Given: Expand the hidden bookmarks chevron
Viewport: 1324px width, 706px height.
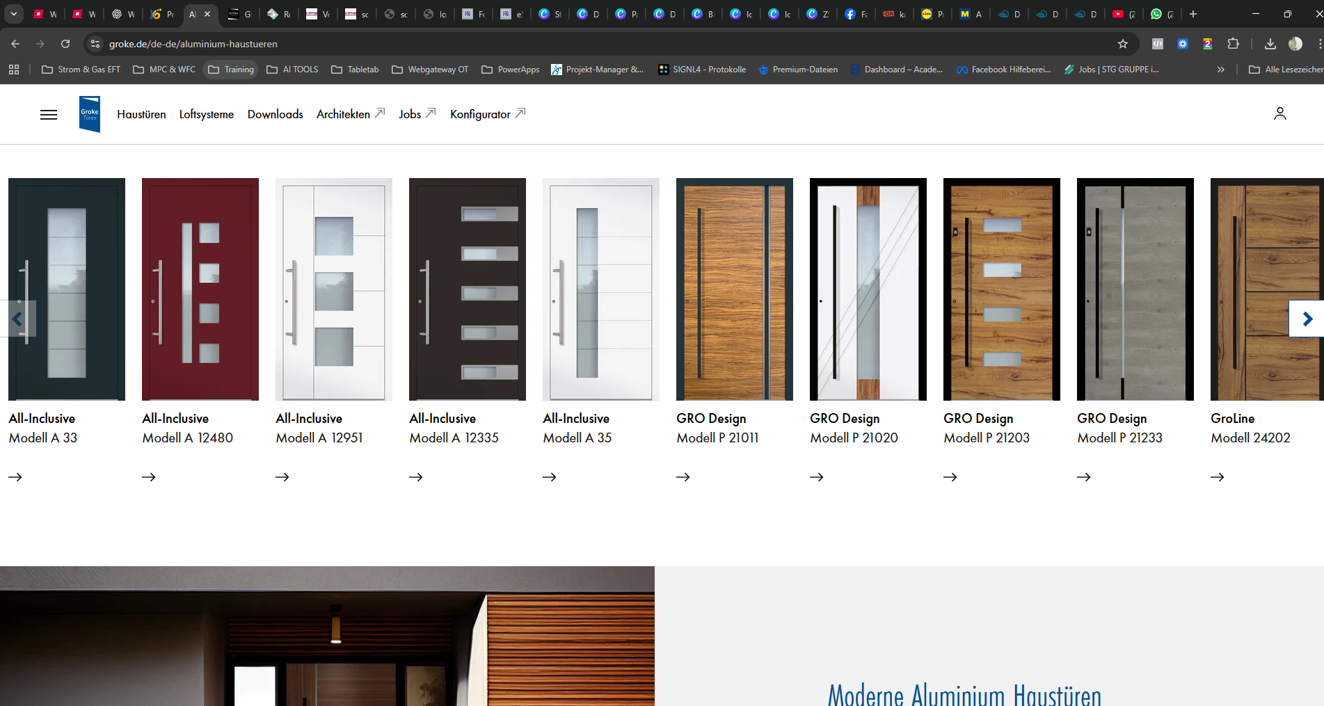Looking at the screenshot, I should pyautogui.click(x=1220, y=70).
